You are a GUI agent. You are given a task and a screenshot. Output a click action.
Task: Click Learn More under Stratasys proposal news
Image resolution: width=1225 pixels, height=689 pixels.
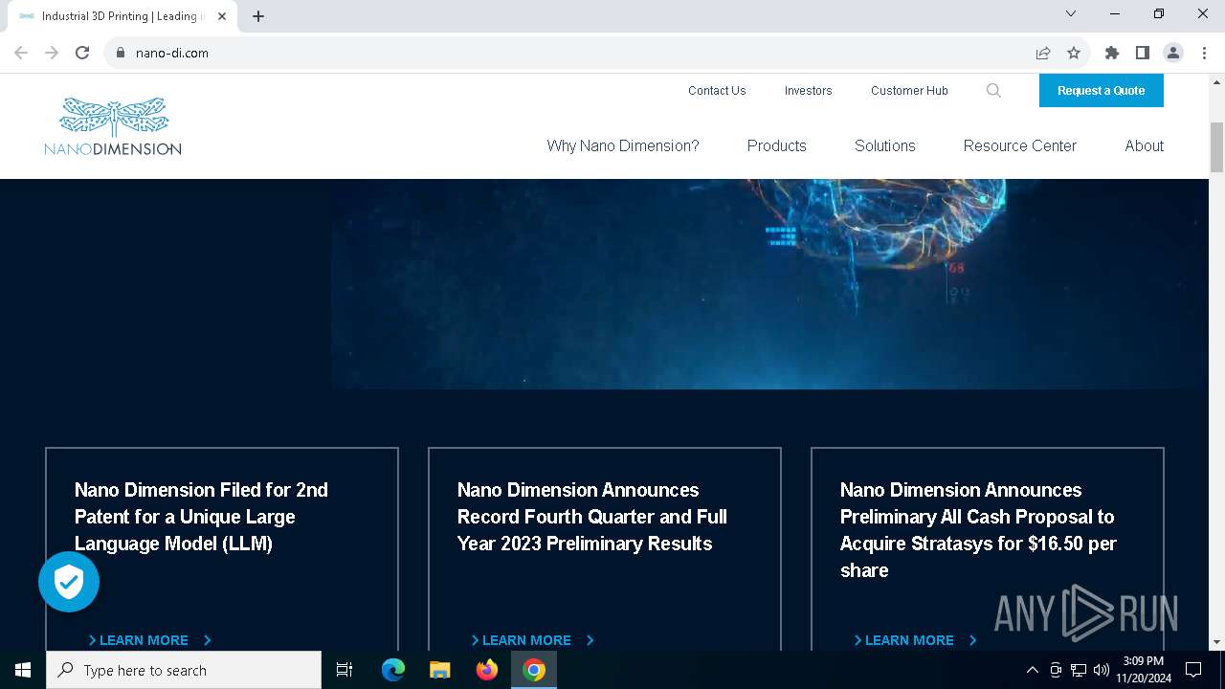click(x=915, y=640)
